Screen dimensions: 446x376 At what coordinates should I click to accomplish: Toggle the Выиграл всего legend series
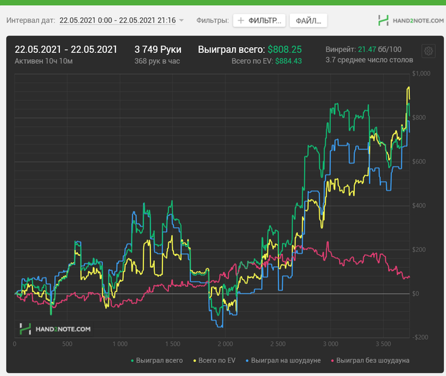[157, 360]
